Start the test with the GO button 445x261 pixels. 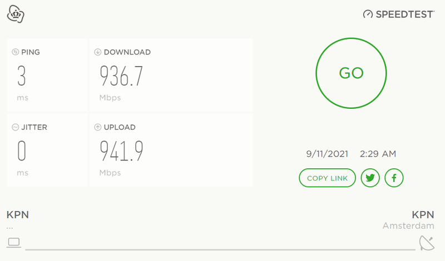click(351, 73)
